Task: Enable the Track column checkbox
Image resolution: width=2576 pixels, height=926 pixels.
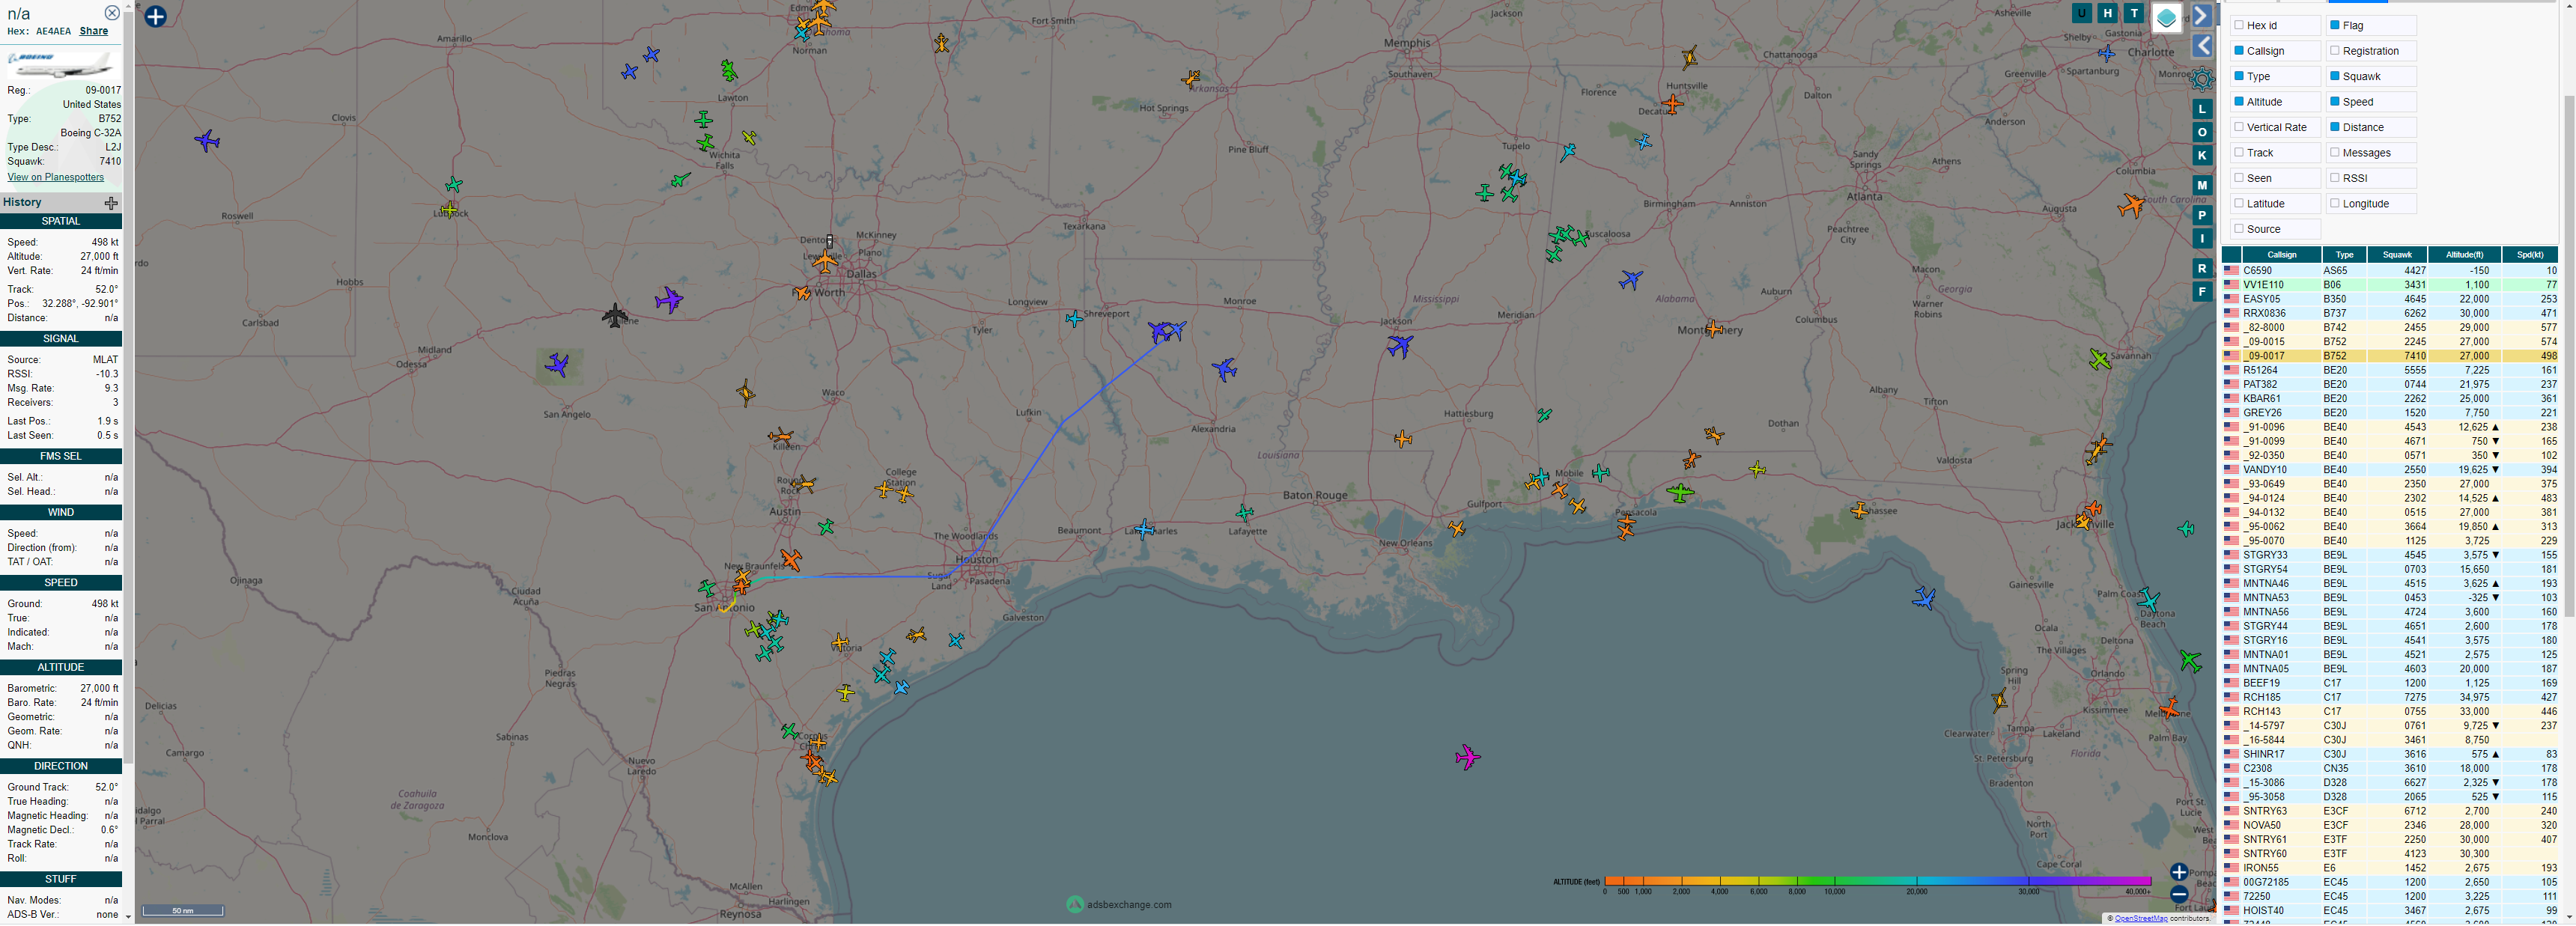Action: [x=2239, y=152]
